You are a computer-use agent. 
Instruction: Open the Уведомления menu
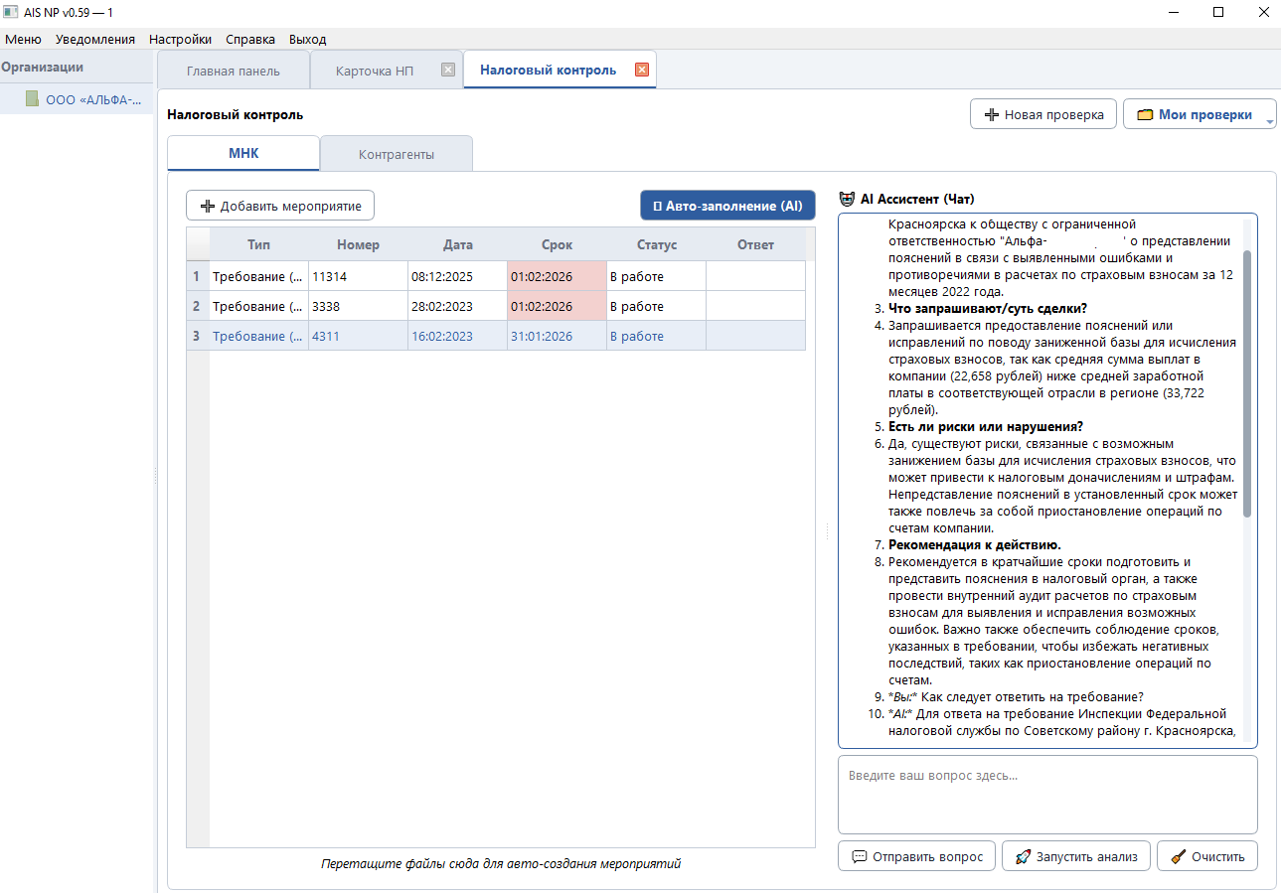coord(95,40)
